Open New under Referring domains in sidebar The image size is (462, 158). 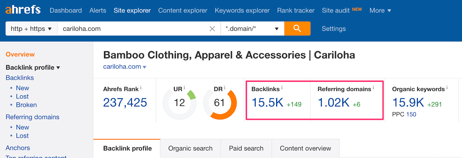(23, 127)
